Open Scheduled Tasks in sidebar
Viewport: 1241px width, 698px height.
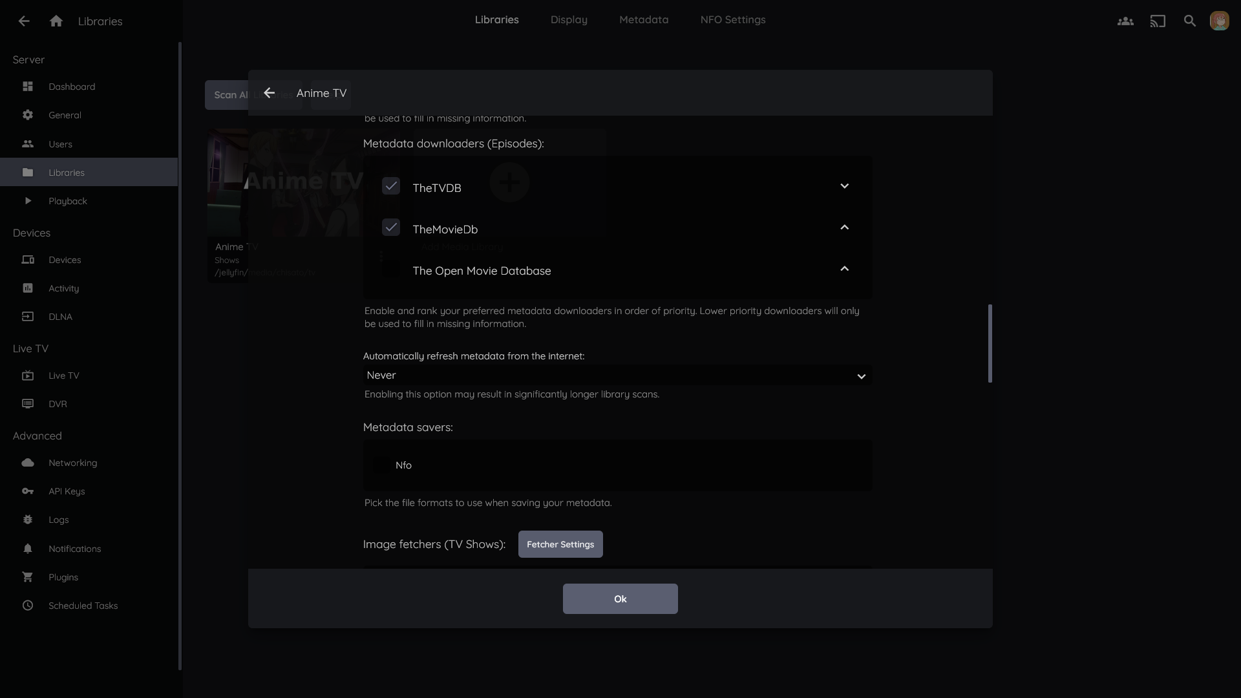click(83, 606)
